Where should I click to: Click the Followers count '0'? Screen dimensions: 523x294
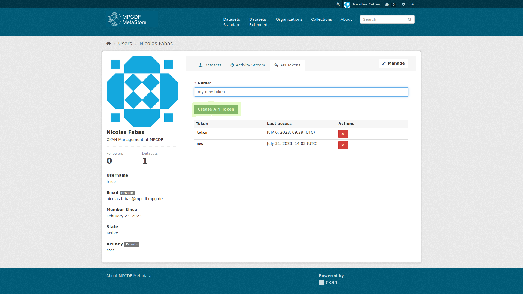(109, 161)
